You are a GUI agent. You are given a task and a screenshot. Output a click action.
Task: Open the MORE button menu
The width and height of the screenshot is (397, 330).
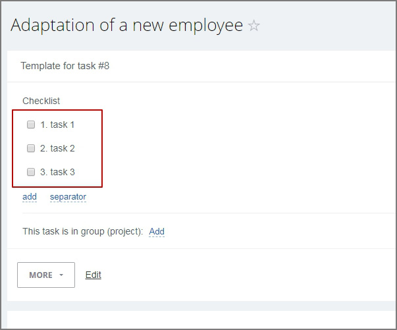pyautogui.click(x=46, y=275)
